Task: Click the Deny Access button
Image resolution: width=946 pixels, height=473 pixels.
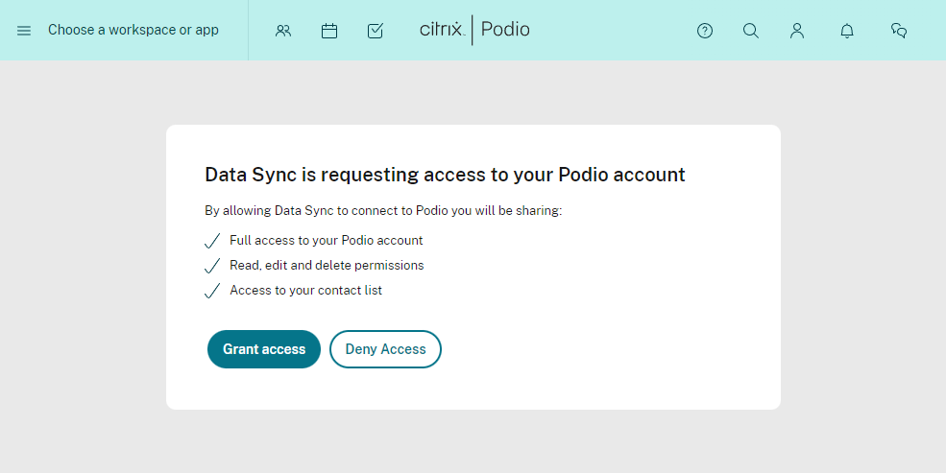Action: pyautogui.click(x=385, y=349)
